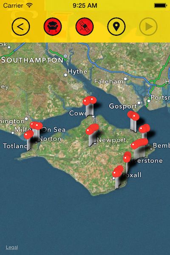This screenshot has width=170, height=255.
Task: Tap the Southampton city label
Action: click(x=32, y=60)
